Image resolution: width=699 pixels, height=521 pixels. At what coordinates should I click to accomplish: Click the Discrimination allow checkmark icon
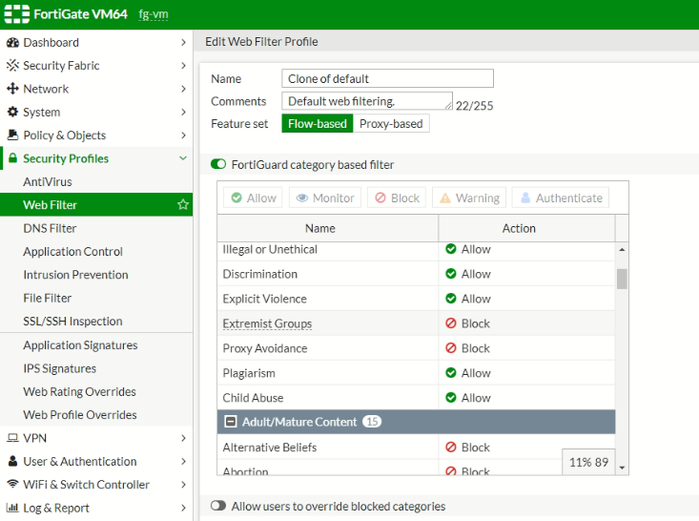(451, 274)
